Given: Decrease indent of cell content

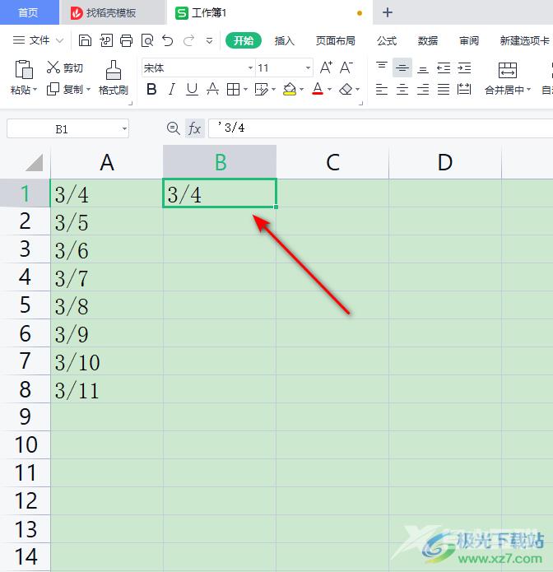Looking at the screenshot, I should 444,67.
